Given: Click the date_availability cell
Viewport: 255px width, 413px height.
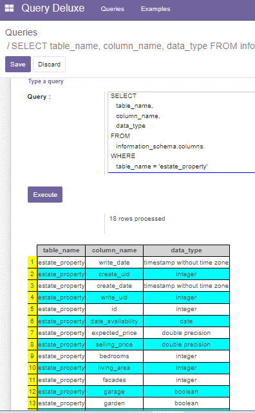Looking at the screenshot, I should click(115, 321).
